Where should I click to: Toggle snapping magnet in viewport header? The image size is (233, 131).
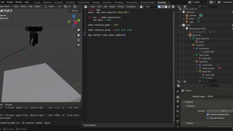(x=66, y=7)
